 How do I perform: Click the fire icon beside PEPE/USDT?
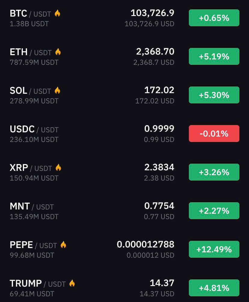pos(63,245)
